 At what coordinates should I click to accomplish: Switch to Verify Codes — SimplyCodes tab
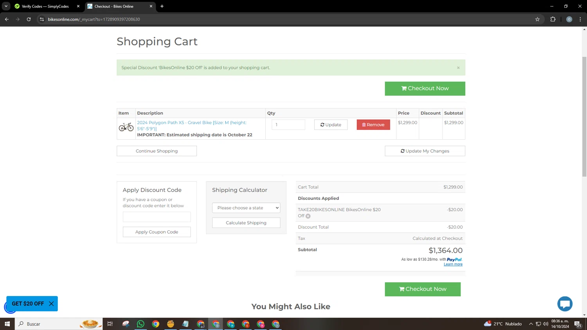(x=45, y=6)
